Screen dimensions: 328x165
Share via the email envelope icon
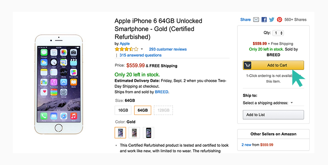tap(256, 20)
